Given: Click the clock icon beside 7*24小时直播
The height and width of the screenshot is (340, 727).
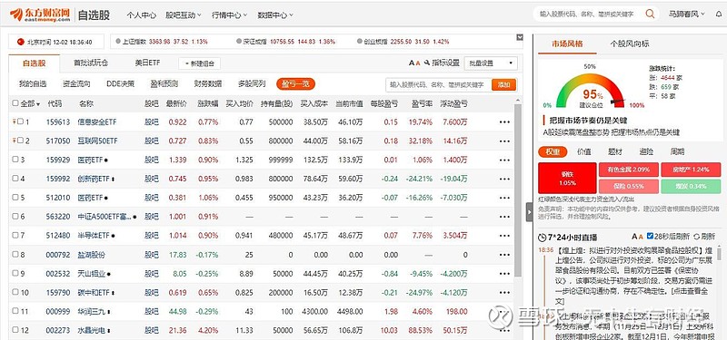Looking at the screenshot, I should pos(542,238).
